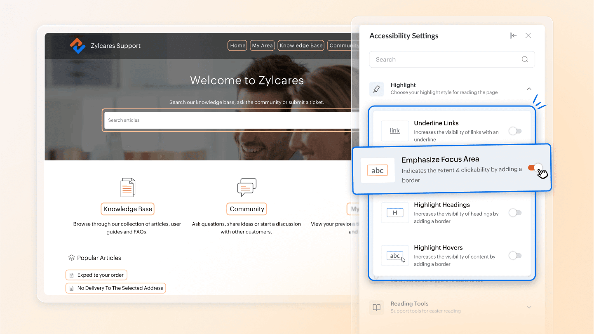Click the Search articles input field
The width and height of the screenshot is (594, 334).
(227, 120)
